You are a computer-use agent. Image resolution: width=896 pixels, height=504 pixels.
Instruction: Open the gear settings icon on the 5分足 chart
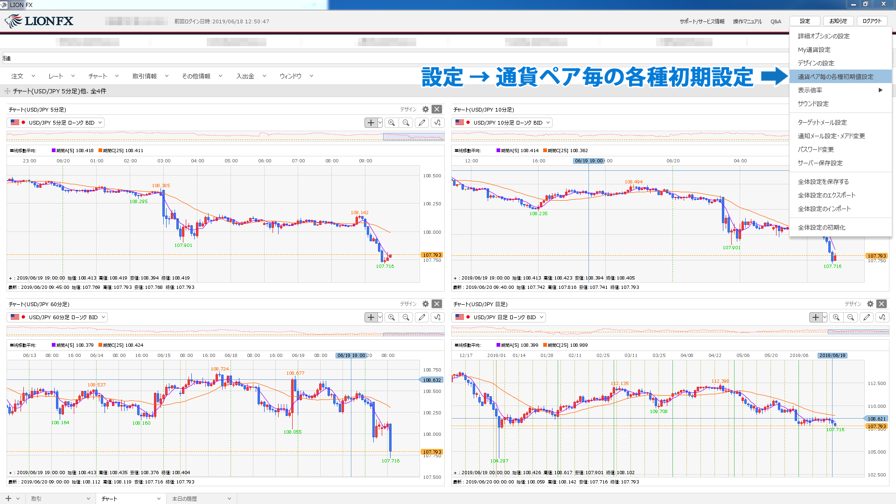coord(425,109)
